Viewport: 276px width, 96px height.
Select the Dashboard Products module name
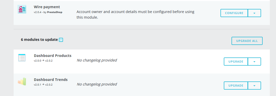[53, 56]
